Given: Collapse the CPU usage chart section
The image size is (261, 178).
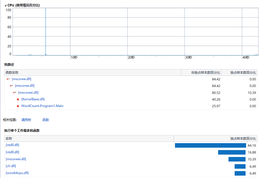Looking at the screenshot, I should (6, 6).
